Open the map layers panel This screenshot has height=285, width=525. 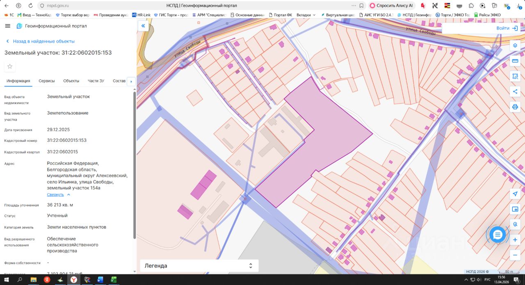pos(515,46)
